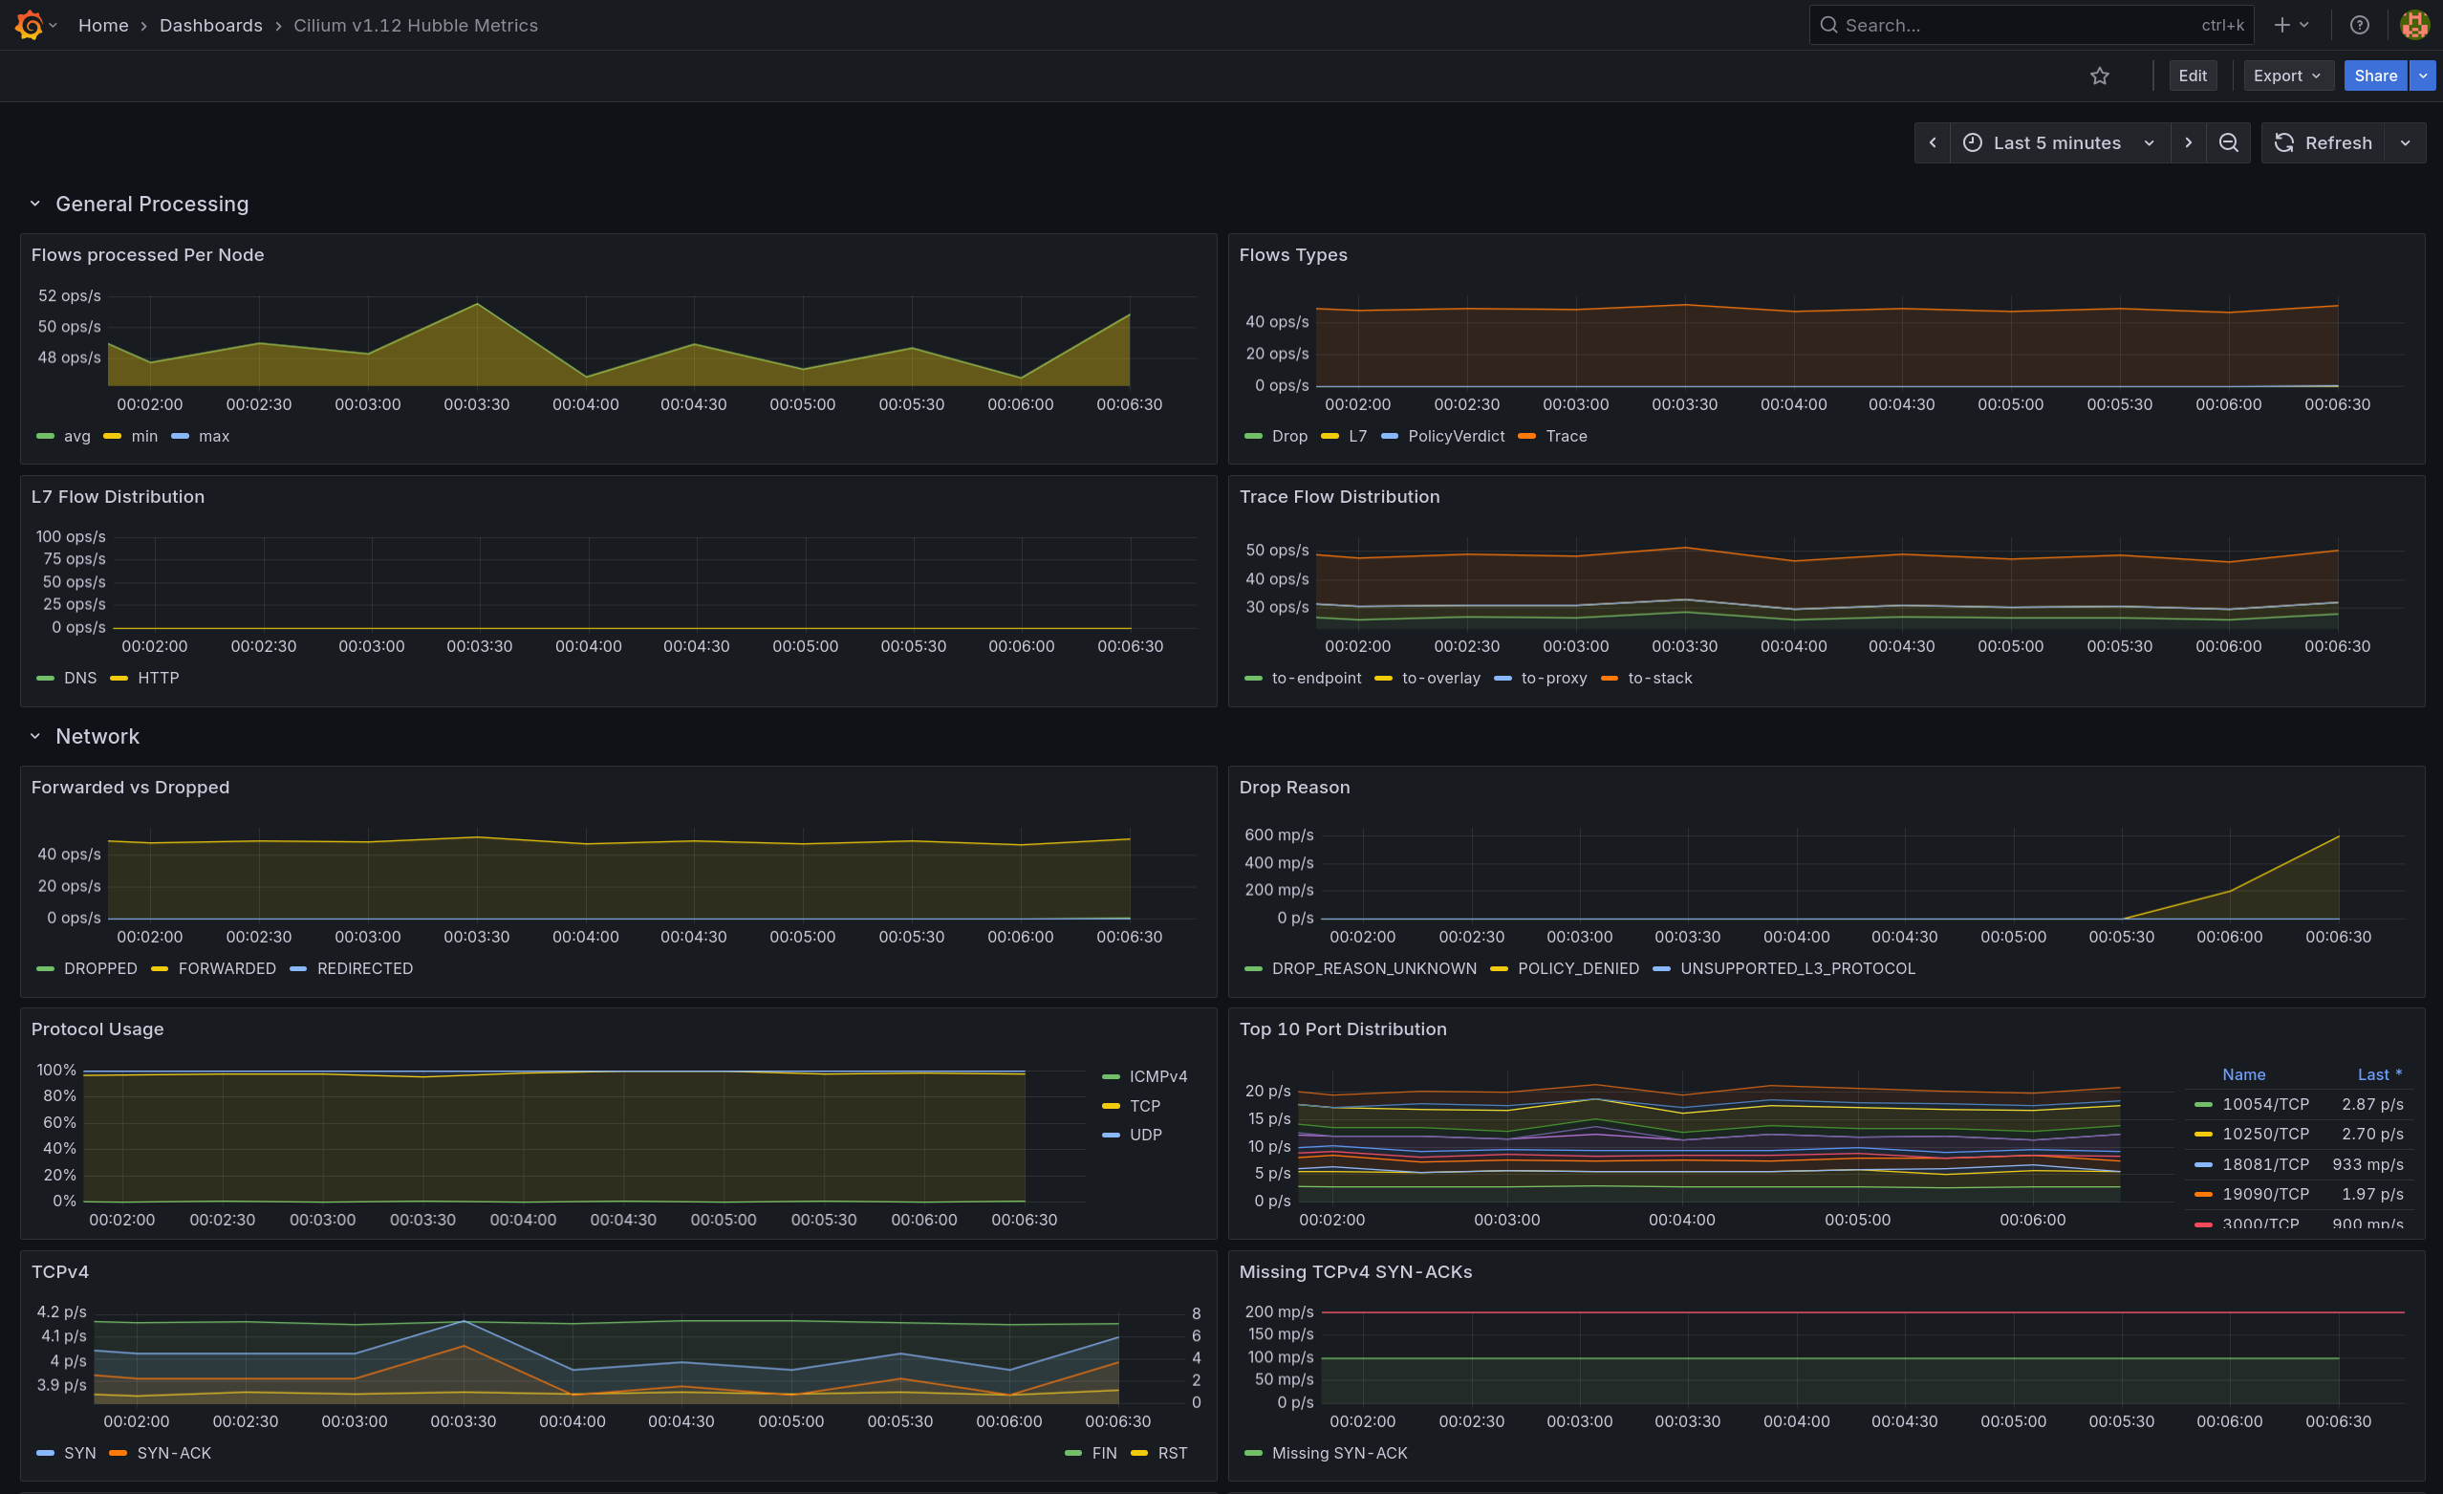
Task: Go to Dashboards breadcrumb
Action: [x=210, y=25]
